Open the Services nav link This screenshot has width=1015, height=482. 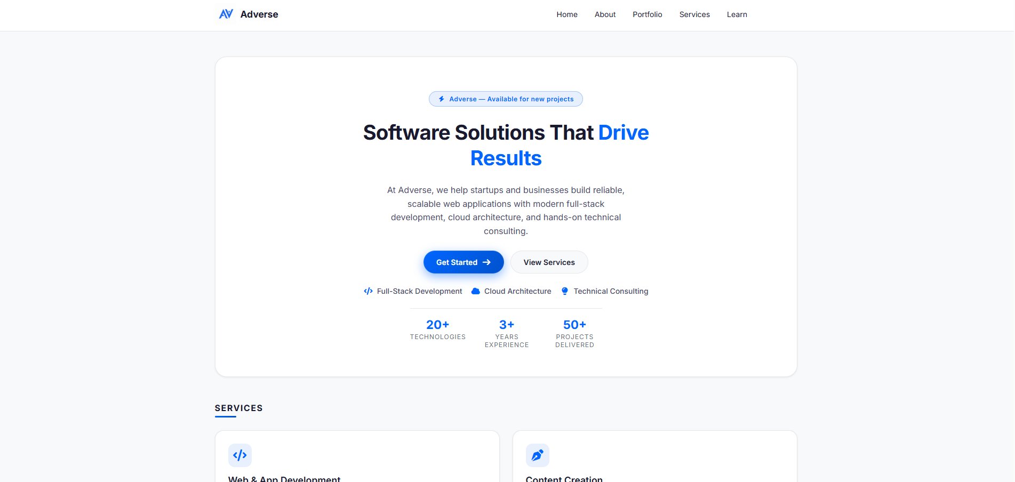pos(694,14)
